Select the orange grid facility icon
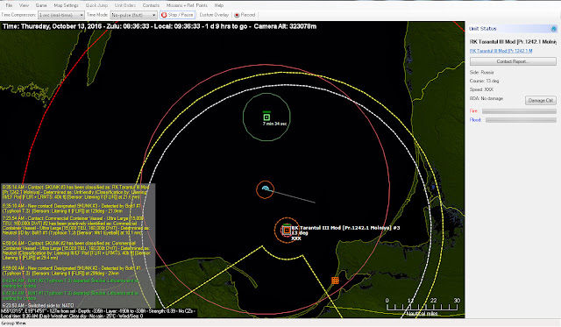 point(335,281)
